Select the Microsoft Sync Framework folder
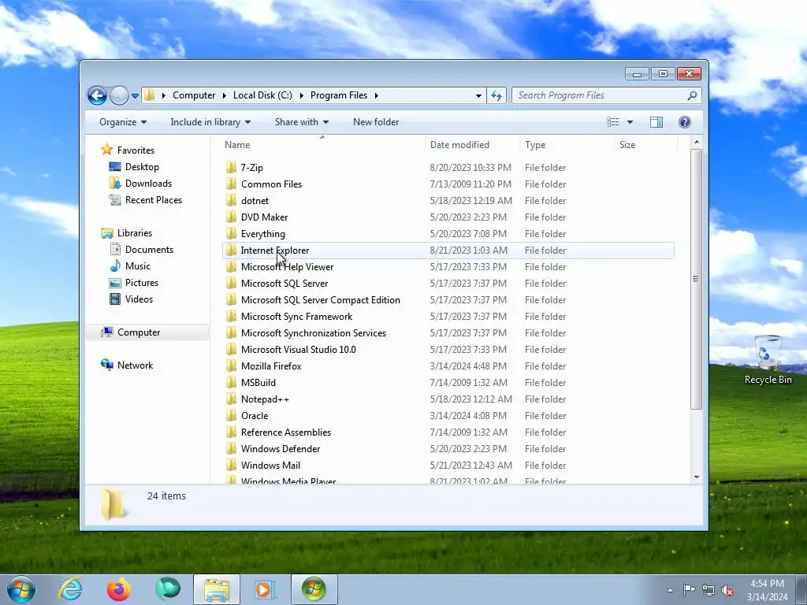Image resolution: width=807 pixels, height=605 pixels. pyautogui.click(x=296, y=317)
